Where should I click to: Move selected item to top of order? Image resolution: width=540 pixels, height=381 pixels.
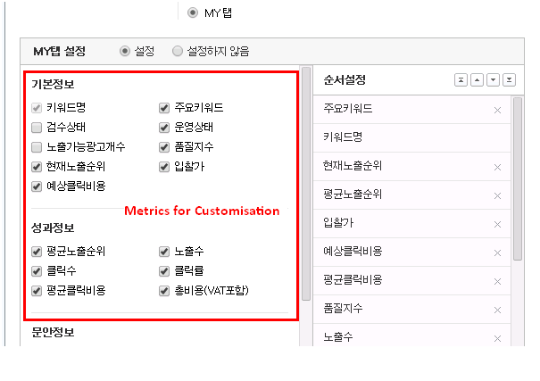click(461, 80)
